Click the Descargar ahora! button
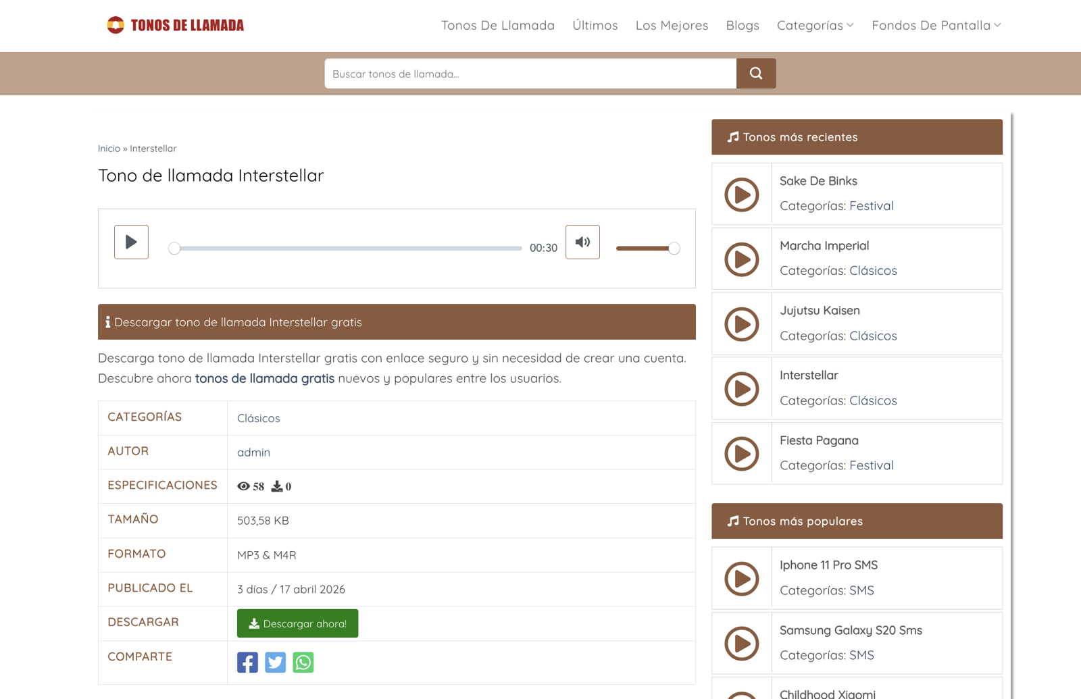 (297, 623)
